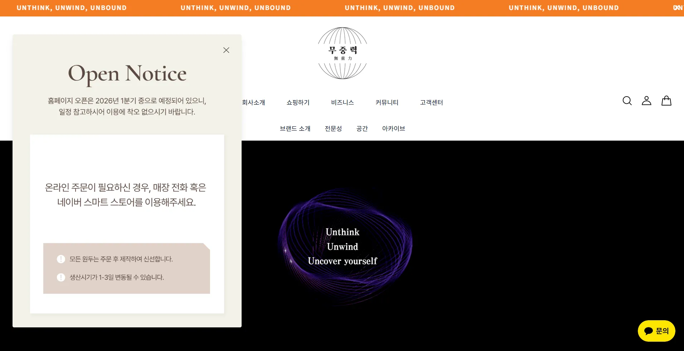The image size is (684, 351).
Task: Select the 공간 submenu link
Action: [x=362, y=128]
